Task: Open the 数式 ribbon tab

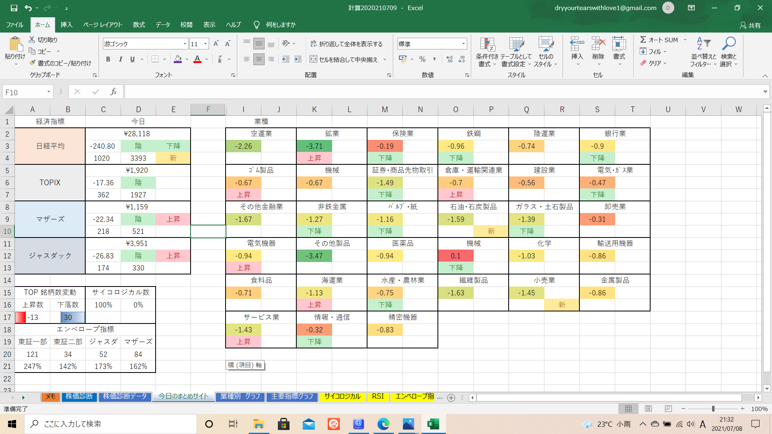Action: 139,25
